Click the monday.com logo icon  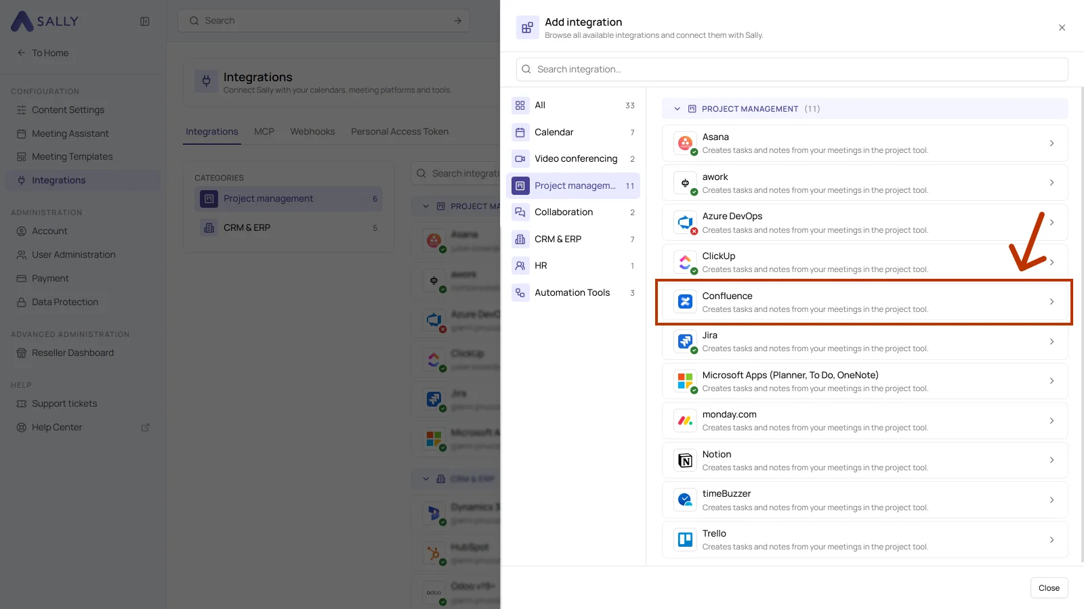[x=685, y=420]
